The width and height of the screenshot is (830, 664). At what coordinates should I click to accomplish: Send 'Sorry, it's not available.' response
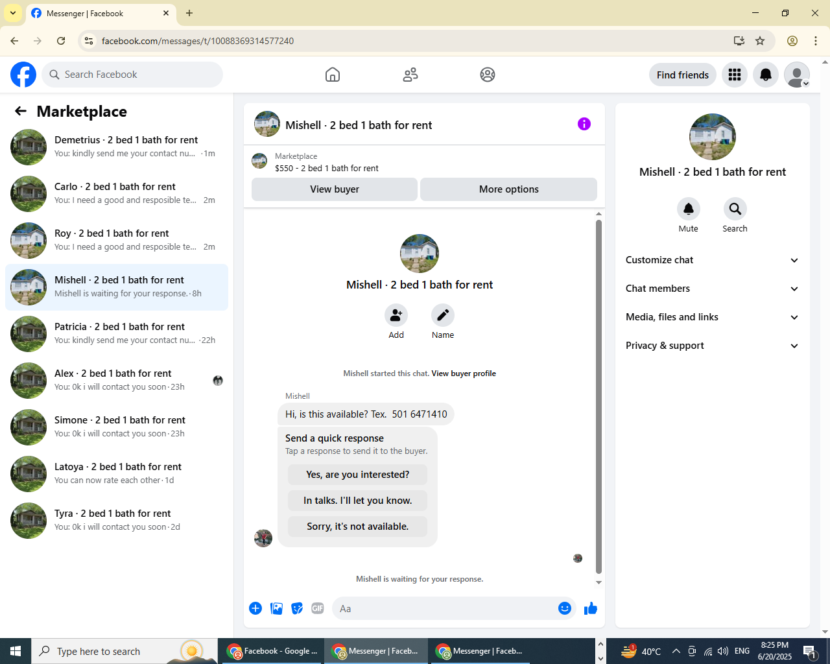[x=358, y=527]
